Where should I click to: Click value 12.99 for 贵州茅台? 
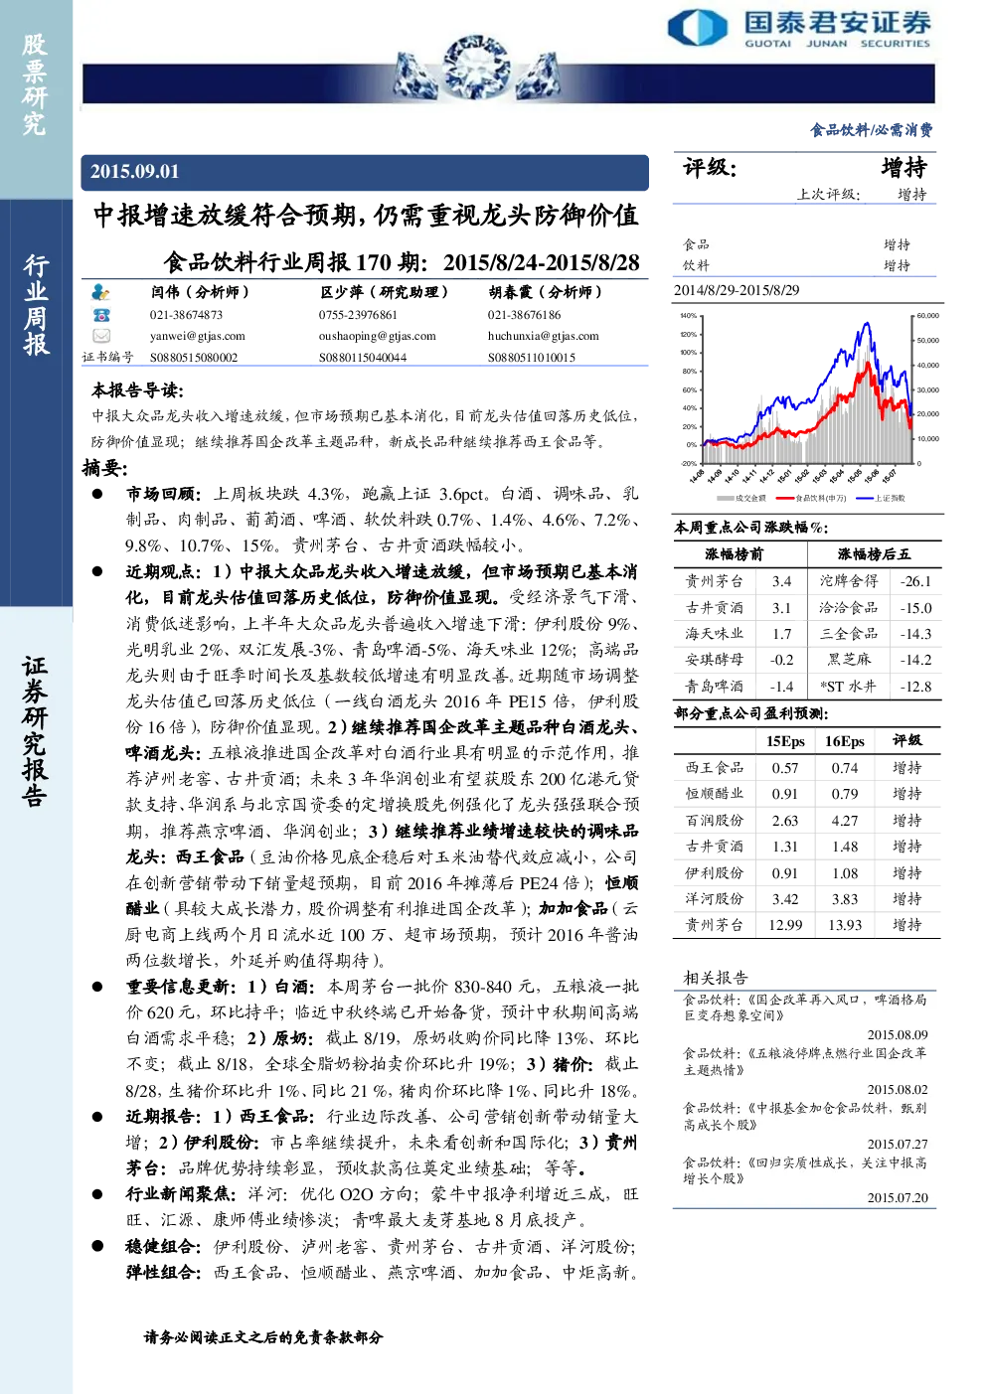point(785,925)
